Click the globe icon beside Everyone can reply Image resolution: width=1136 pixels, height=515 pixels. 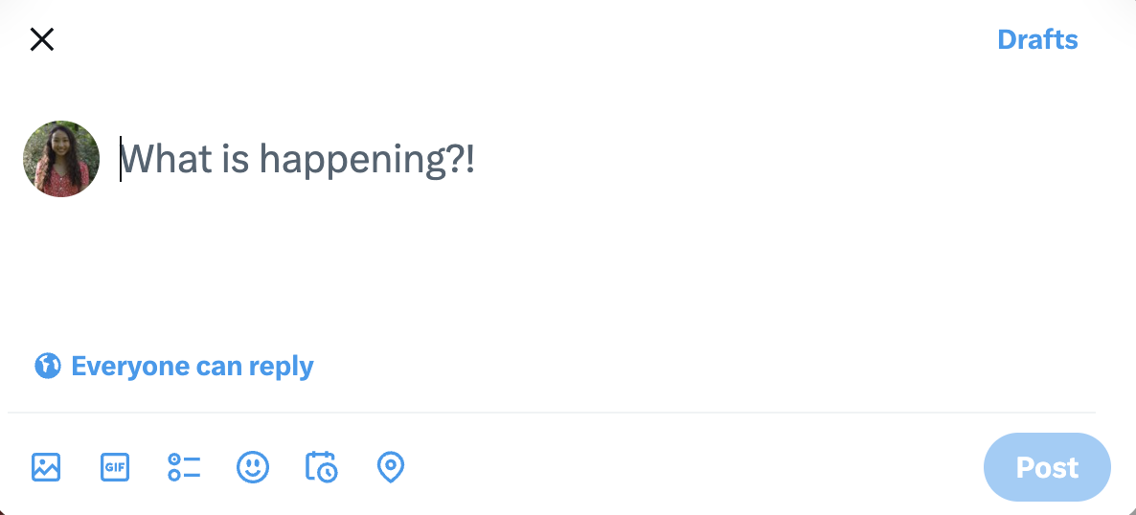click(47, 366)
